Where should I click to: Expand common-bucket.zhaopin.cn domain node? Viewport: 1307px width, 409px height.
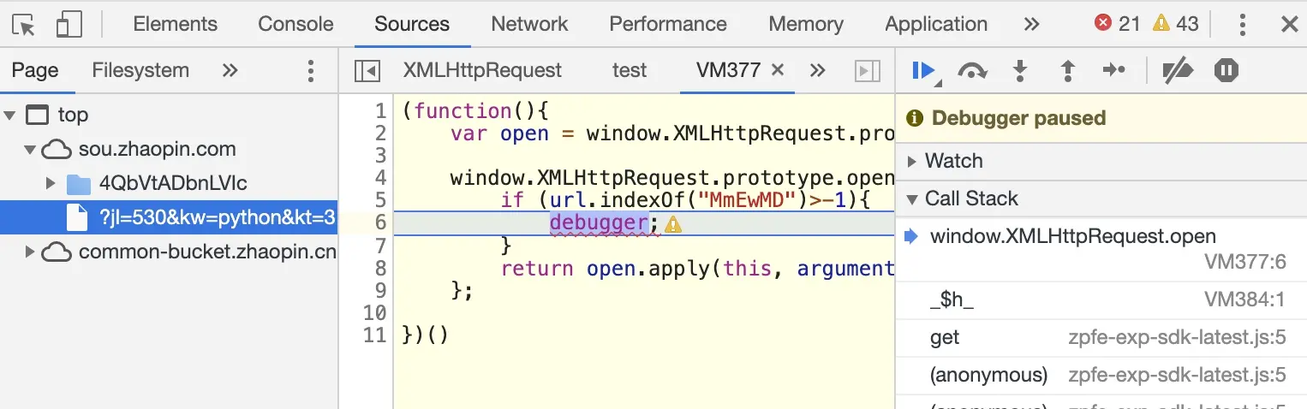click(x=31, y=252)
